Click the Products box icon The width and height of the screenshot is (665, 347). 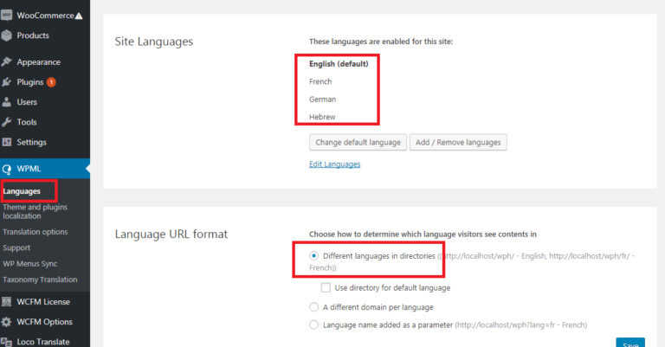[7, 35]
